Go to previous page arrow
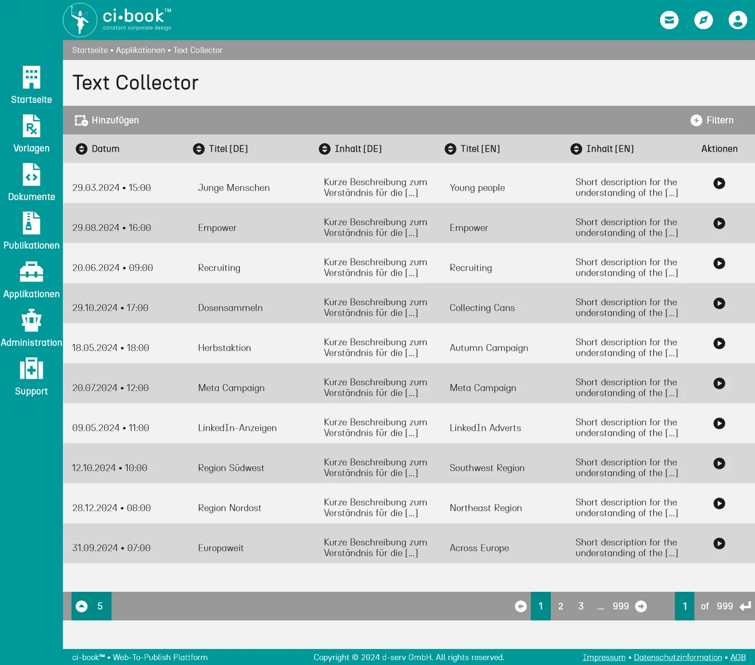 pos(520,606)
